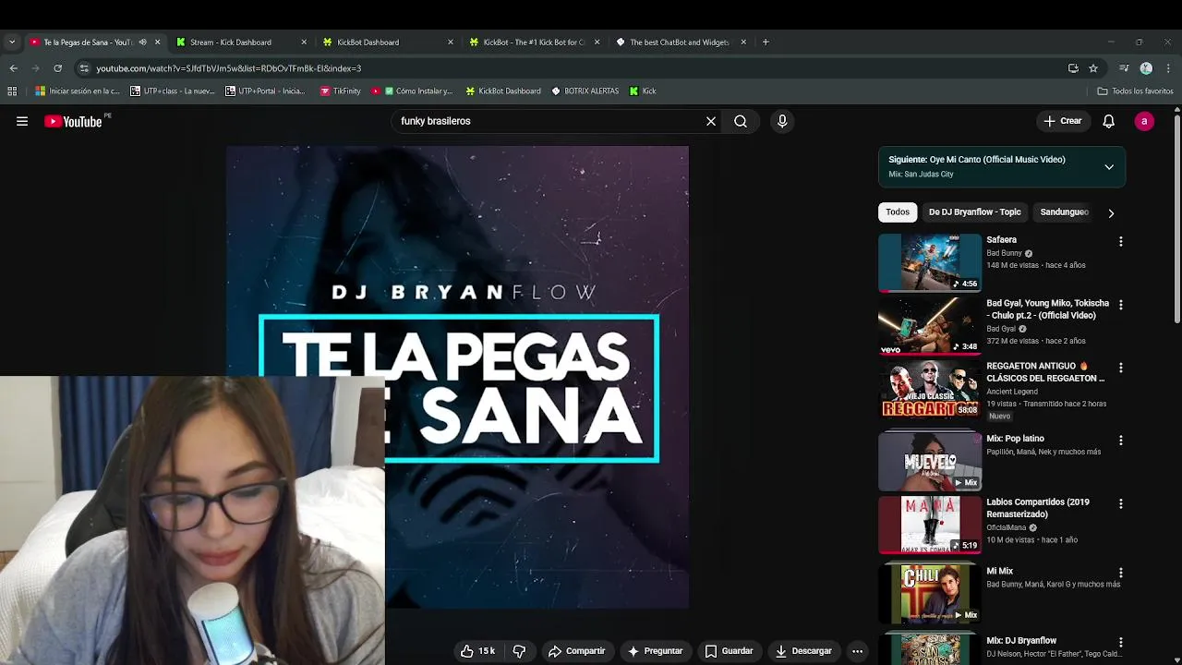This screenshot has width=1182, height=665.
Task: Open the REGGAETON ANTIGUO thumbnail
Action: pos(929,389)
